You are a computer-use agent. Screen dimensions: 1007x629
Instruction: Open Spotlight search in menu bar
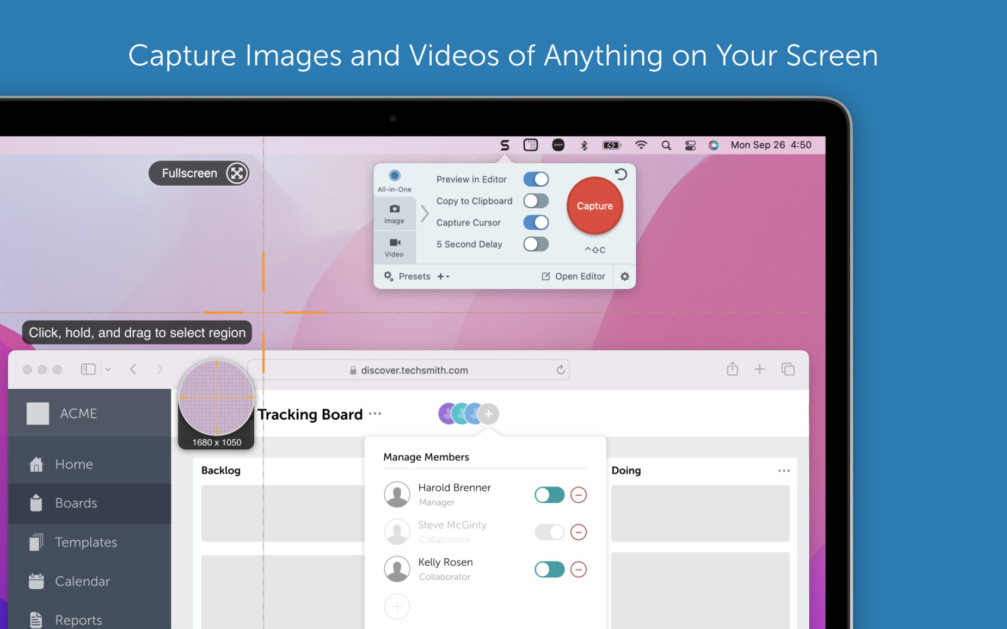click(x=666, y=145)
